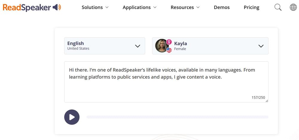Click inside the demo text box
The image size is (299, 140).
166,82
